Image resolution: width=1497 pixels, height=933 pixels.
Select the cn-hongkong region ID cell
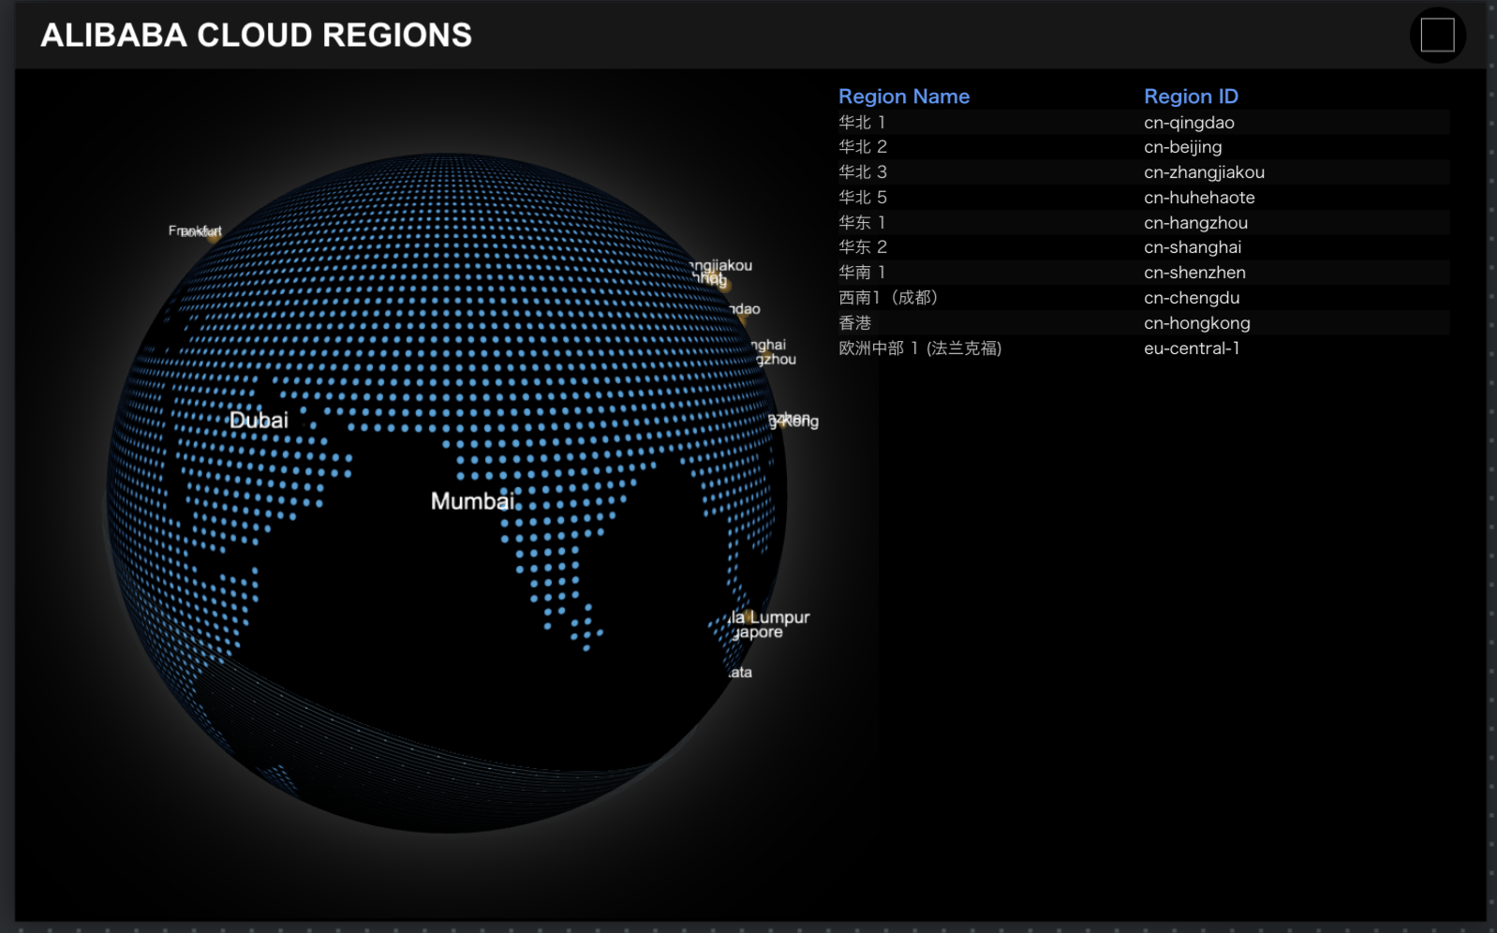(x=1196, y=323)
